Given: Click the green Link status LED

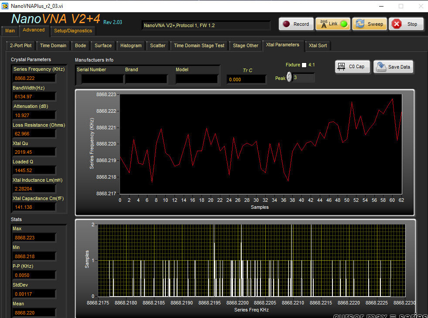Looking at the screenshot, I should (344, 24).
